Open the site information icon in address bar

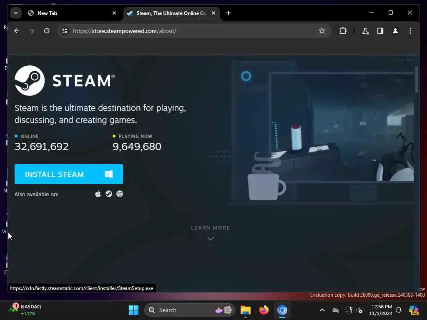coord(65,31)
